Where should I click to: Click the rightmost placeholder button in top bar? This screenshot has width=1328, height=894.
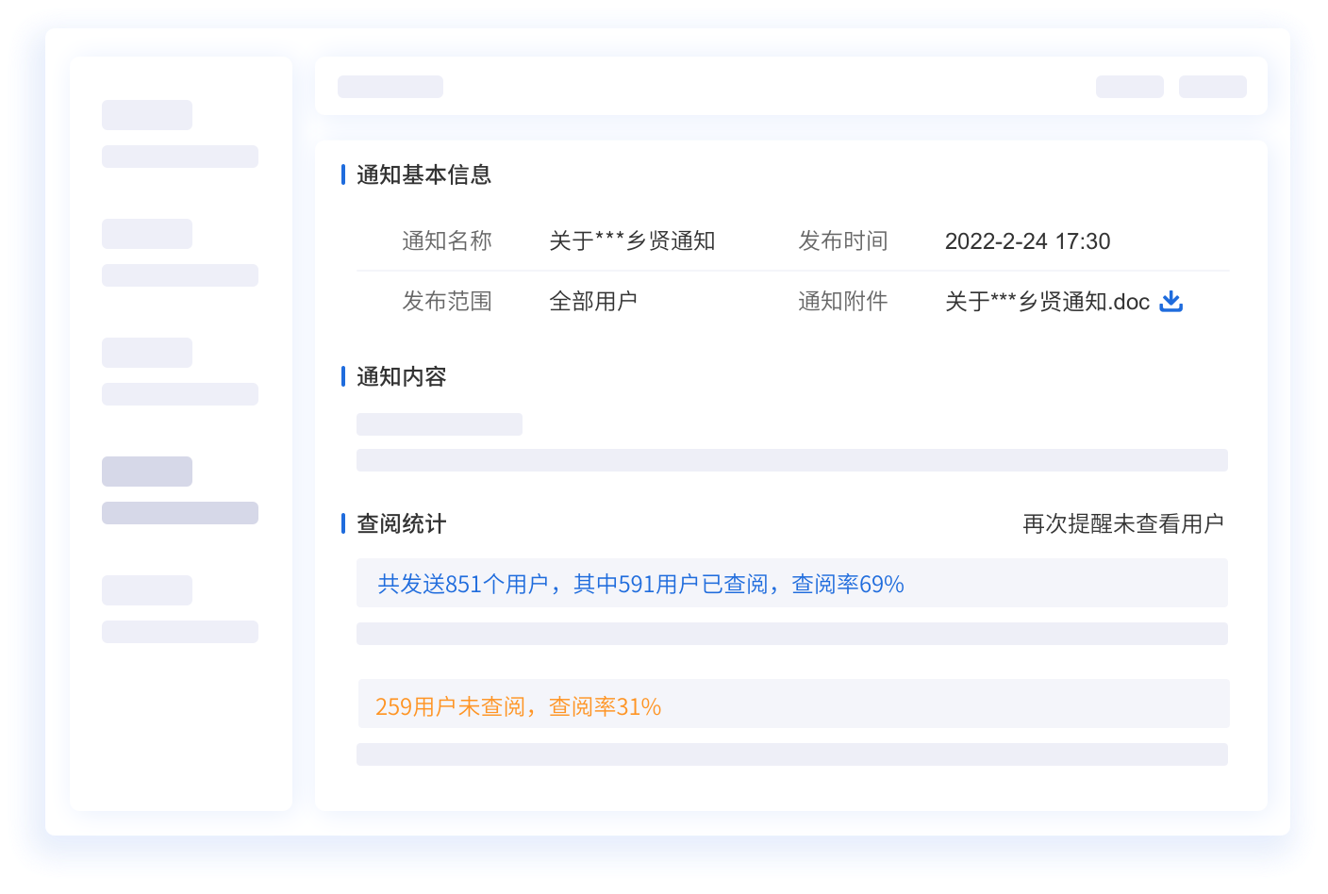tap(1212, 87)
